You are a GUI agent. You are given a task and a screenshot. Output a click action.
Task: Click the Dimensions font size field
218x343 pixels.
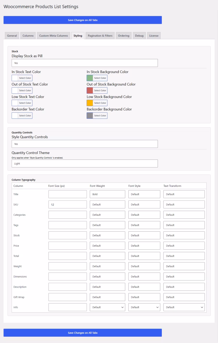point(68,277)
